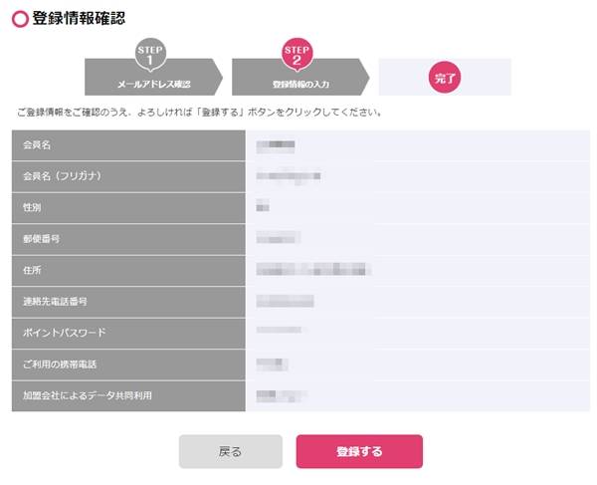
Task: Click the pink 登録する button
Action: [x=359, y=451]
